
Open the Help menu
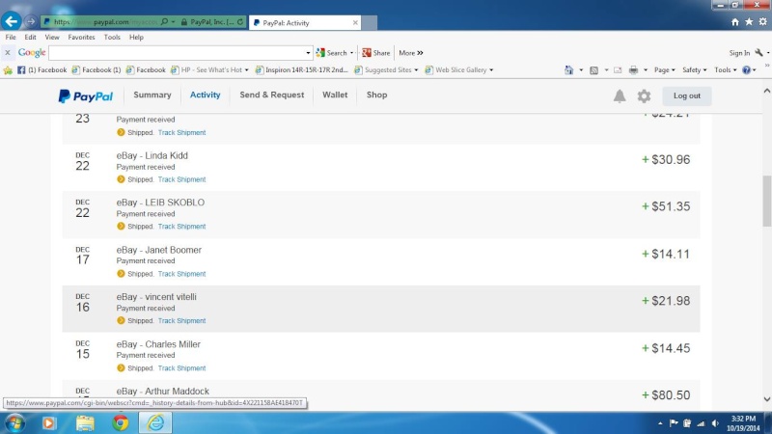(x=136, y=37)
